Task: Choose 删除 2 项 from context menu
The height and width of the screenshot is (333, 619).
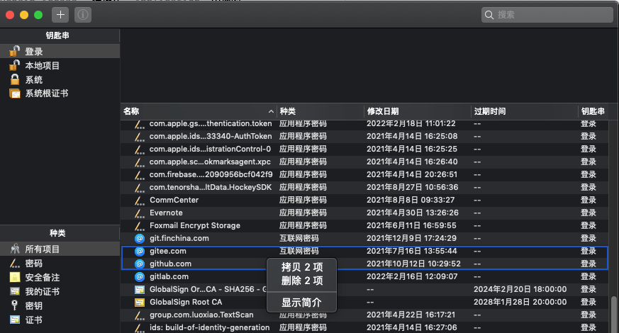Action: click(302, 281)
